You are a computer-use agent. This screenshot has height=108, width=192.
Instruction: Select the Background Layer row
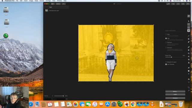56,11
